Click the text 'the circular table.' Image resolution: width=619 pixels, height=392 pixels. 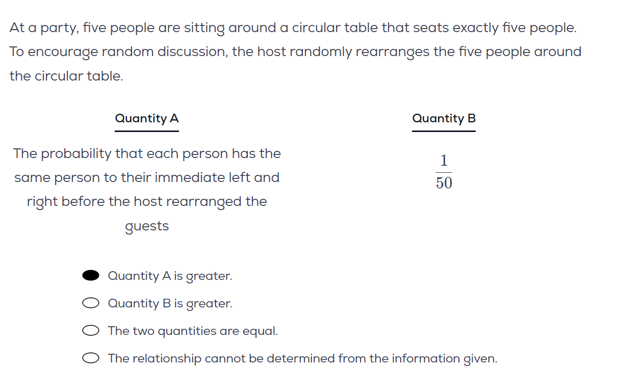click(66, 76)
